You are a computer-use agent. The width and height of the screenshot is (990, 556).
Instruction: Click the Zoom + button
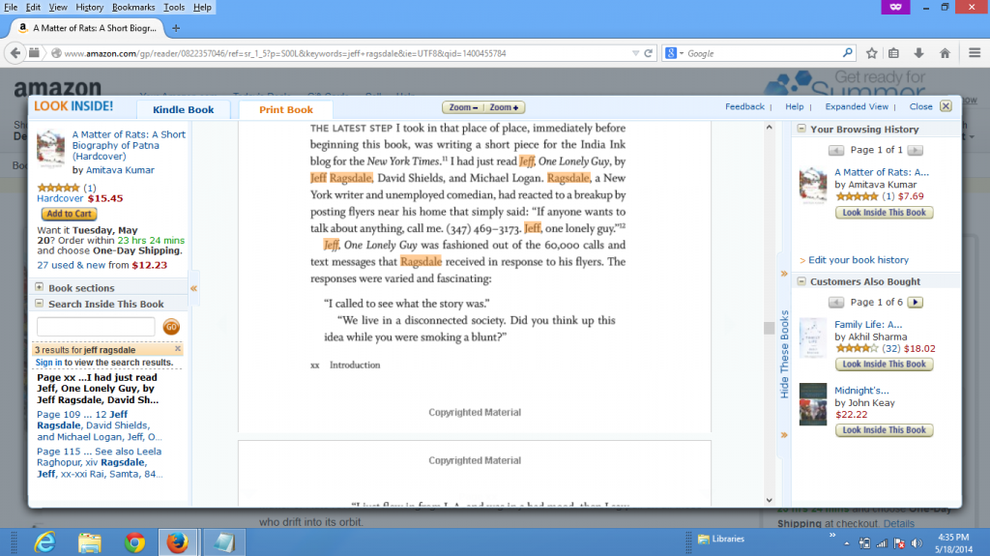click(x=505, y=107)
